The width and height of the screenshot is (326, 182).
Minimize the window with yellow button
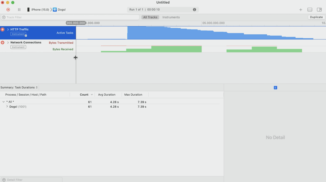tap(8, 2)
